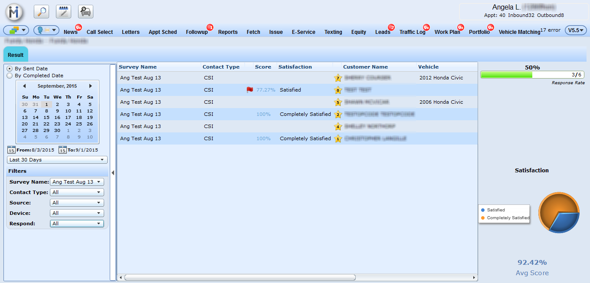
Task: Click the To date calendar icon
Action: [x=62, y=150]
